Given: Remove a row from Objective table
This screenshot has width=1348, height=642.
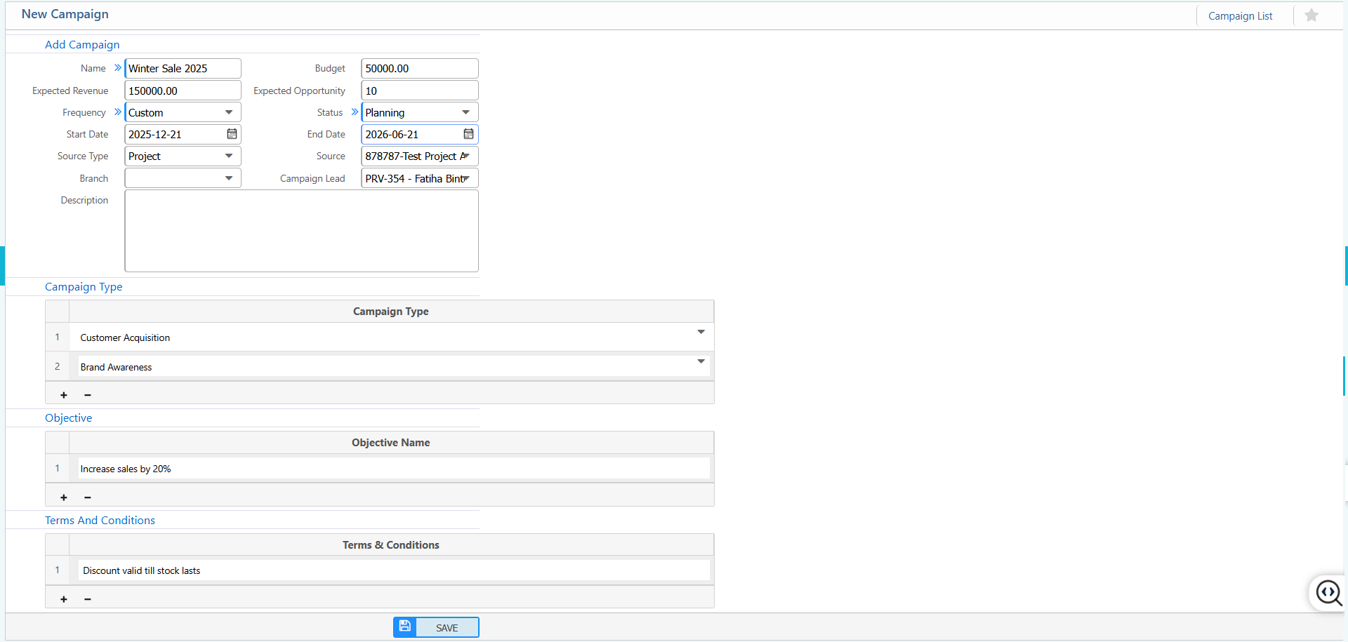Looking at the screenshot, I should pos(88,497).
